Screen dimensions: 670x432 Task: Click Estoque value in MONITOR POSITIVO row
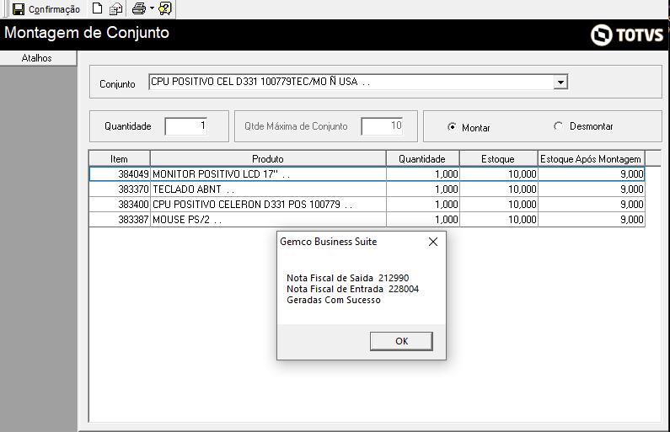[499, 174]
